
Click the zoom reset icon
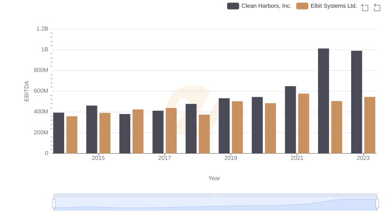(x=377, y=7)
